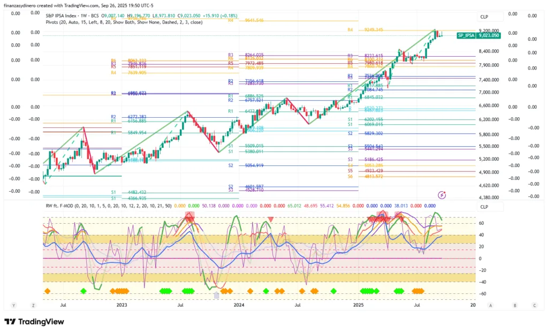The height and width of the screenshot is (333, 548).
Task: Click the circled Z icon on time axis
Action: 33,305
